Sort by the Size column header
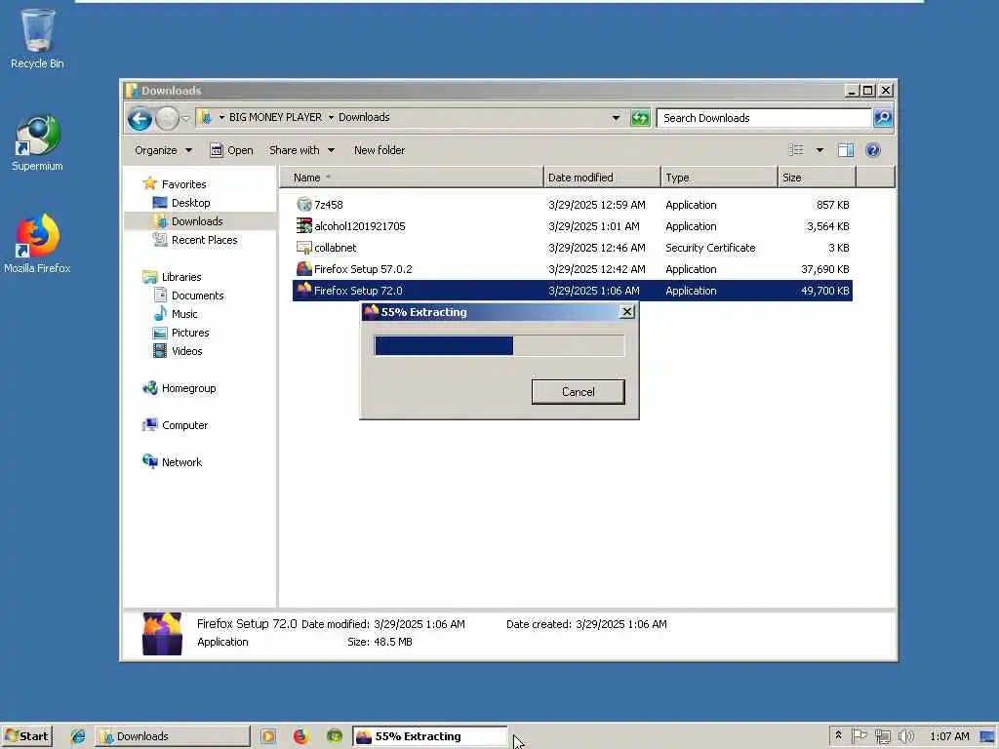 (817, 177)
